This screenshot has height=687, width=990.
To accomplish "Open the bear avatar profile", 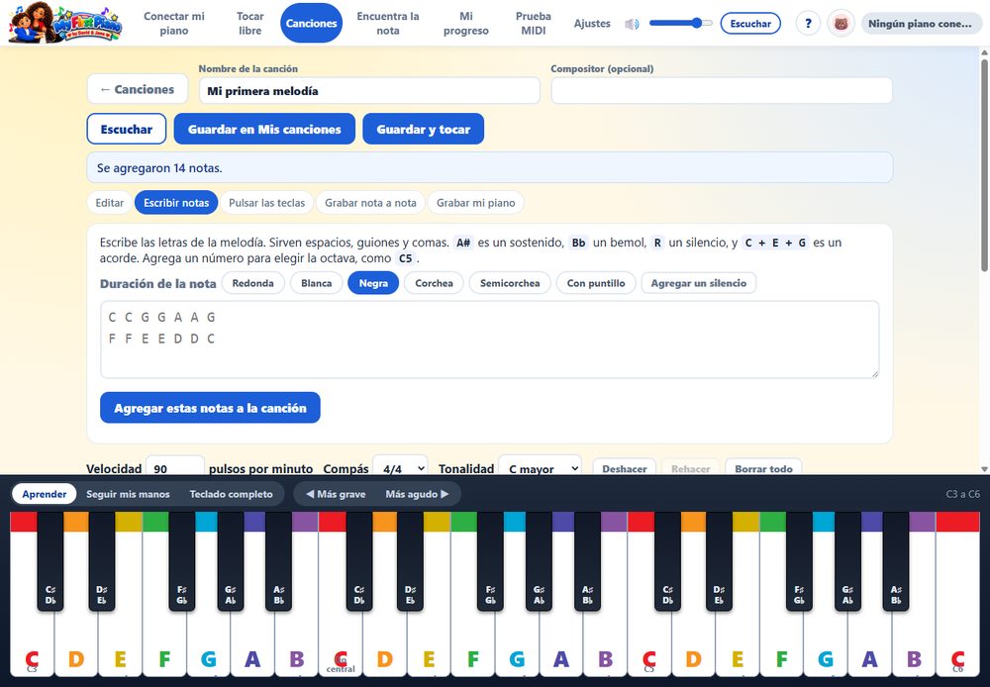I will 841,24.
